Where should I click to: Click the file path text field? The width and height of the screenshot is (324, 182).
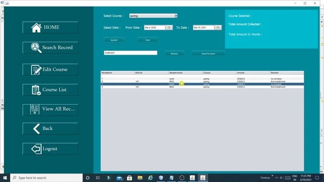(x=131, y=53)
